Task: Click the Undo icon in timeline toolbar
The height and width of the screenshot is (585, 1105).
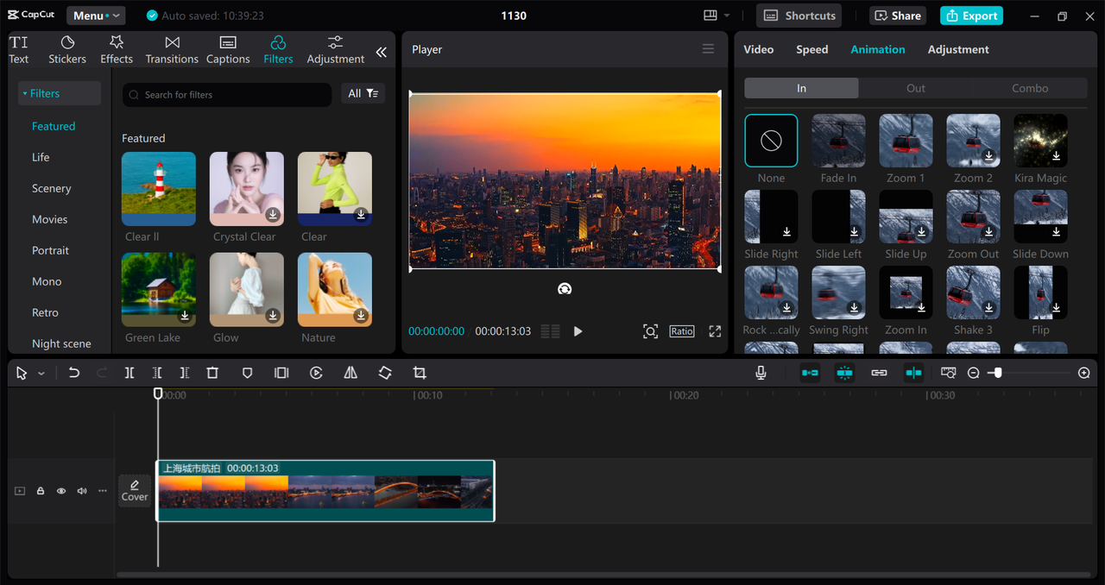Action: (x=74, y=373)
